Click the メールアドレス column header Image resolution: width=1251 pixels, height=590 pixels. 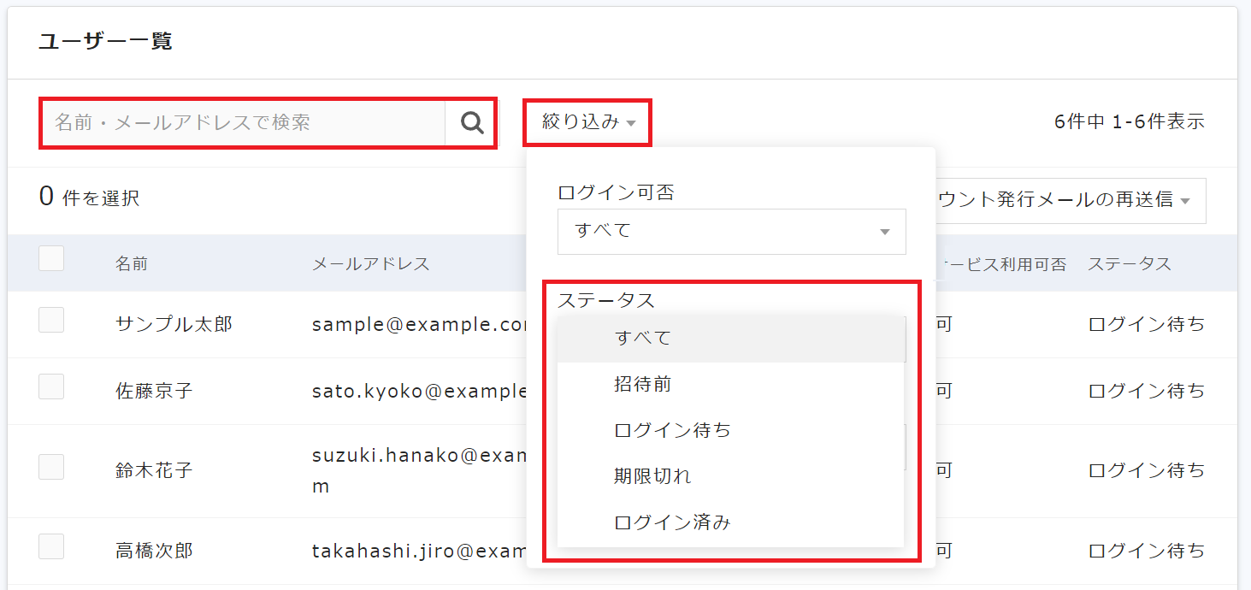[x=371, y=263]
